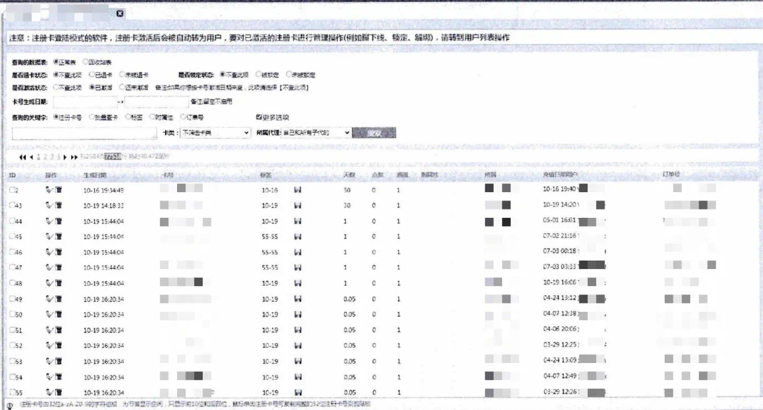
Task: Click the delete trash icon for row ID 43
Action: (x=58, y=205)
